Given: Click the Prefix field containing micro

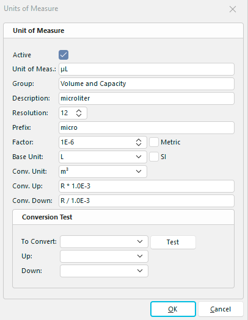Looking at the screenshot, I should (147, 128).
